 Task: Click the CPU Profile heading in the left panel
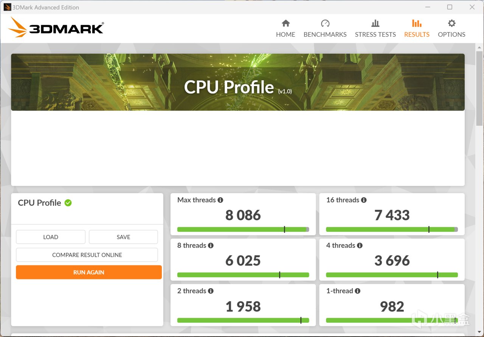point(39,203)
